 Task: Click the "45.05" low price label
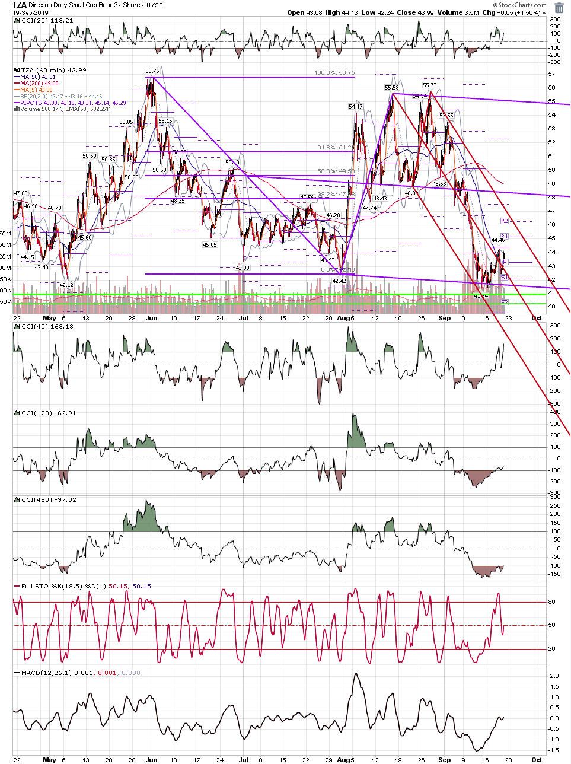210,244
